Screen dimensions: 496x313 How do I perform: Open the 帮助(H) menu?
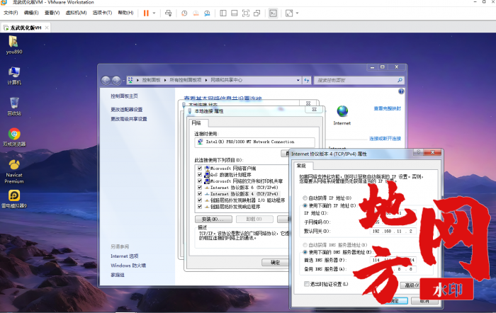(125, 13)
